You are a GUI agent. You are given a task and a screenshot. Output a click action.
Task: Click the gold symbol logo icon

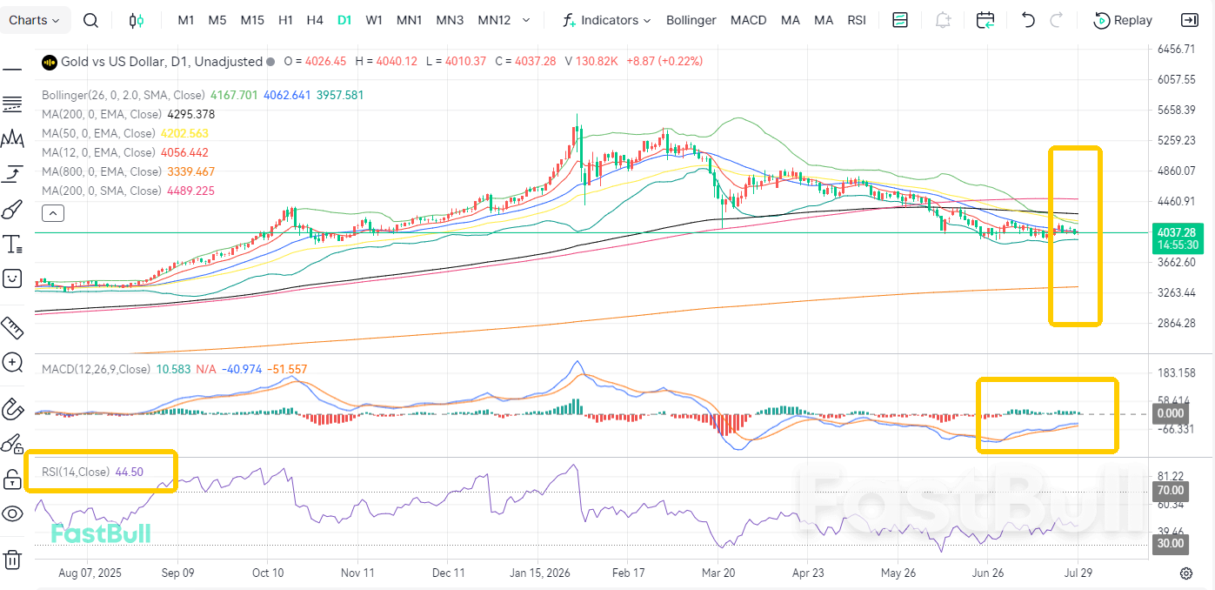coord(50,62)
